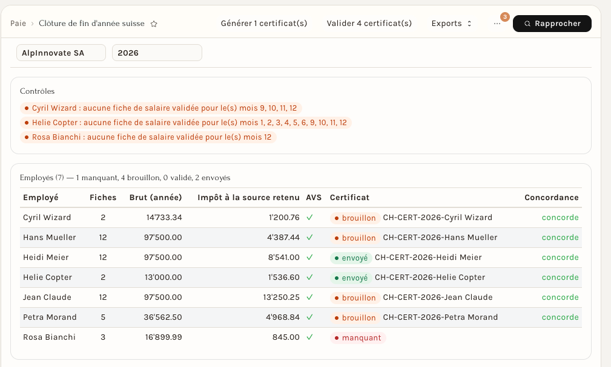Select the Rosa Bianchi mois 12 warning
This screenshot has height=367, width=611.
[148, 137]
